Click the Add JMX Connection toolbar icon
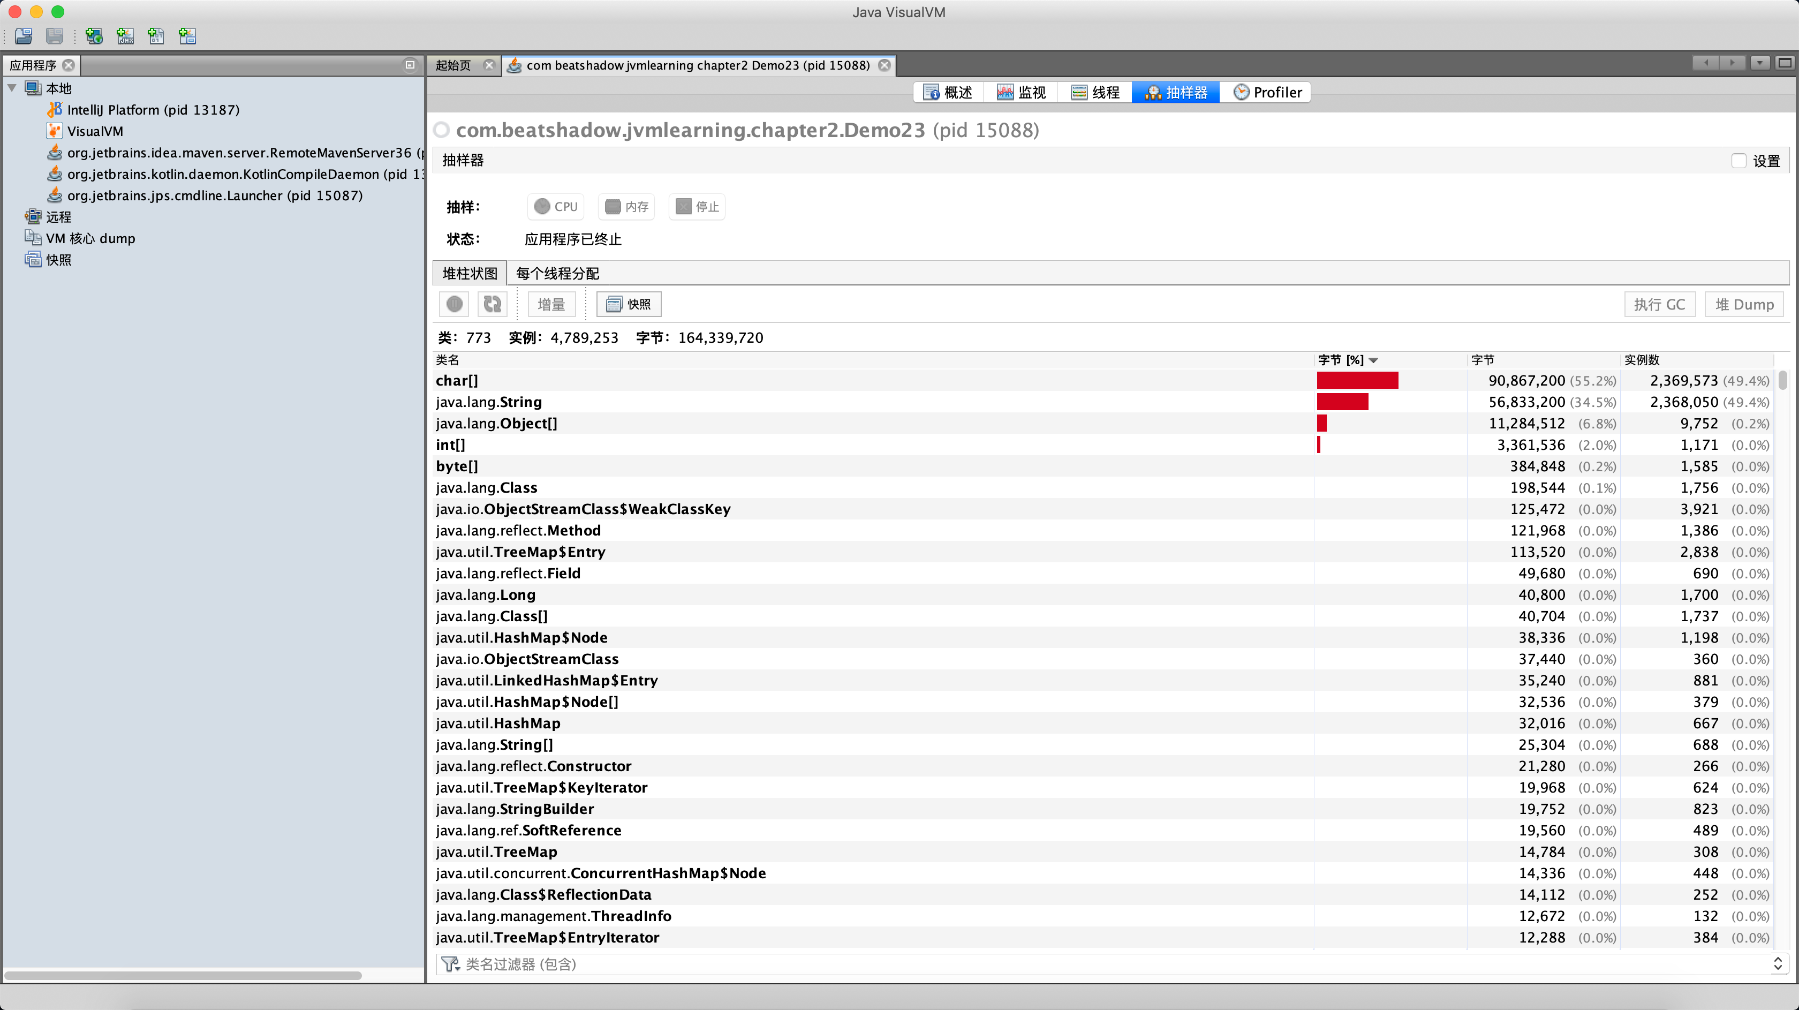 click(x=125, y=36)
